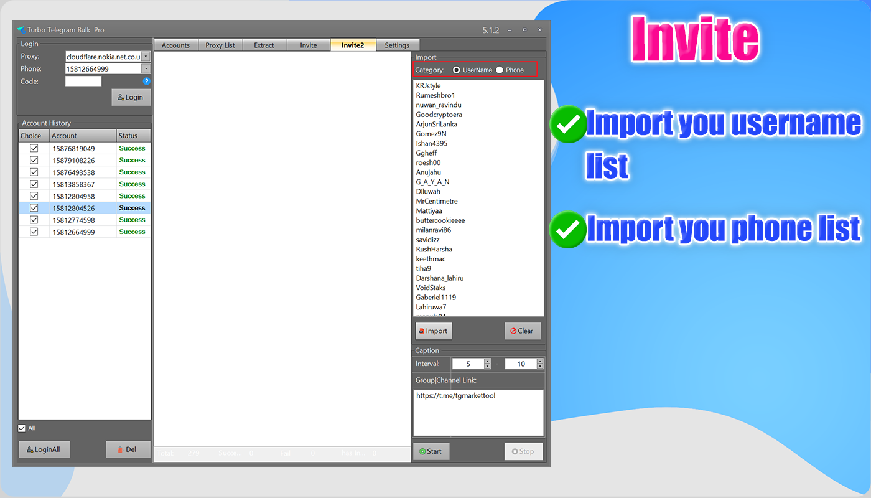Click the maximum interval field showing 10
This screenshot has width=871, height=498.
click(521, 364)
